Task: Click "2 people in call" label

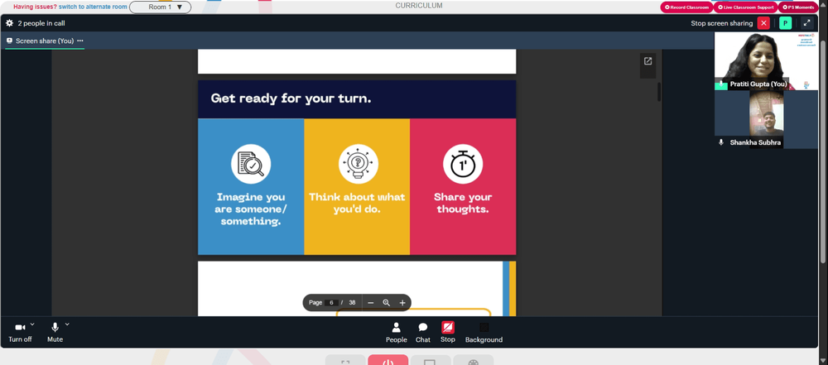Action: pos(41,23)
